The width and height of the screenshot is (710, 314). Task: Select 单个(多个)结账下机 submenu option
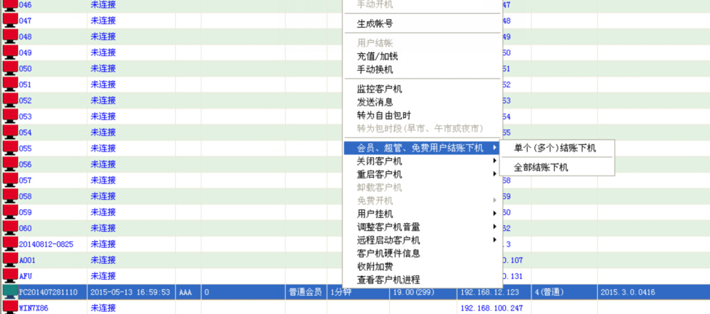point(555,148)
